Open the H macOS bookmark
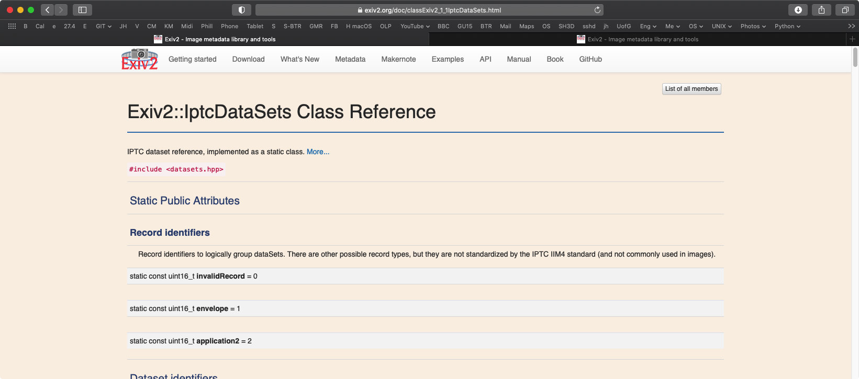This screenshot has width=859, height=379. click(x=359, y=26)
